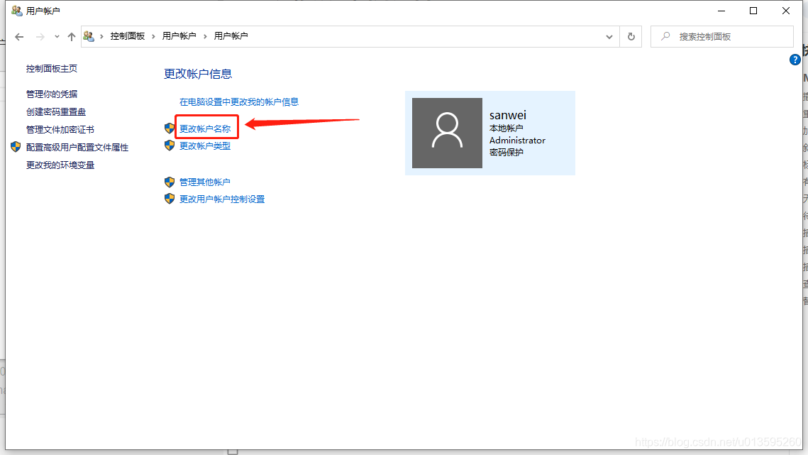Click the address bar user accounts icon

(89, 36)
